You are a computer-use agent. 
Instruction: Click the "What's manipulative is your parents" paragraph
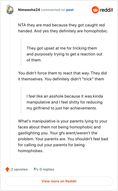(63, 136)
